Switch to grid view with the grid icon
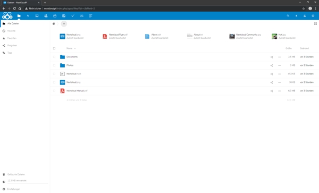This screenshot has width=319, height=193. click(315, 23)
